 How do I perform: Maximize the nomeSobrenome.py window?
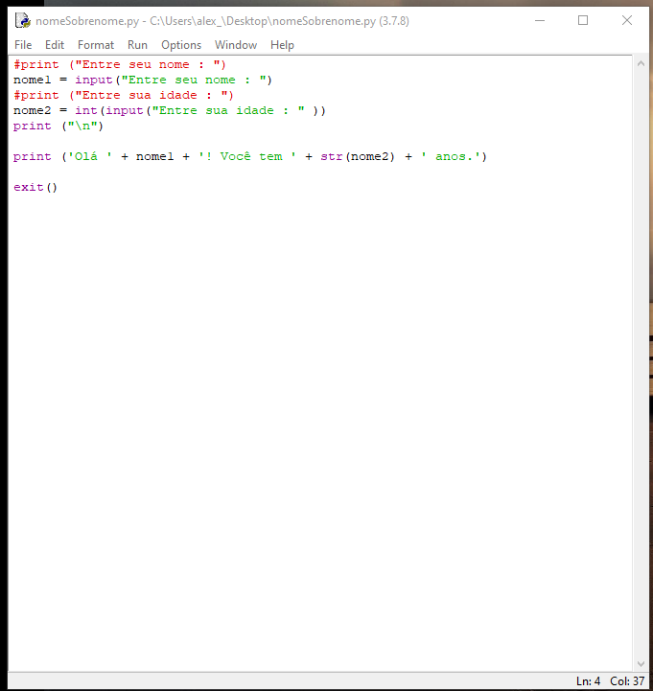coord(583,20)
